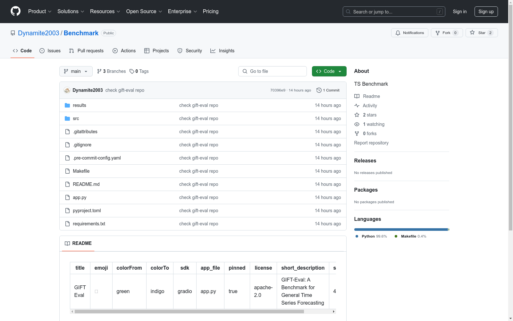Open the Benchmark repository link

[x=81, y=33]
